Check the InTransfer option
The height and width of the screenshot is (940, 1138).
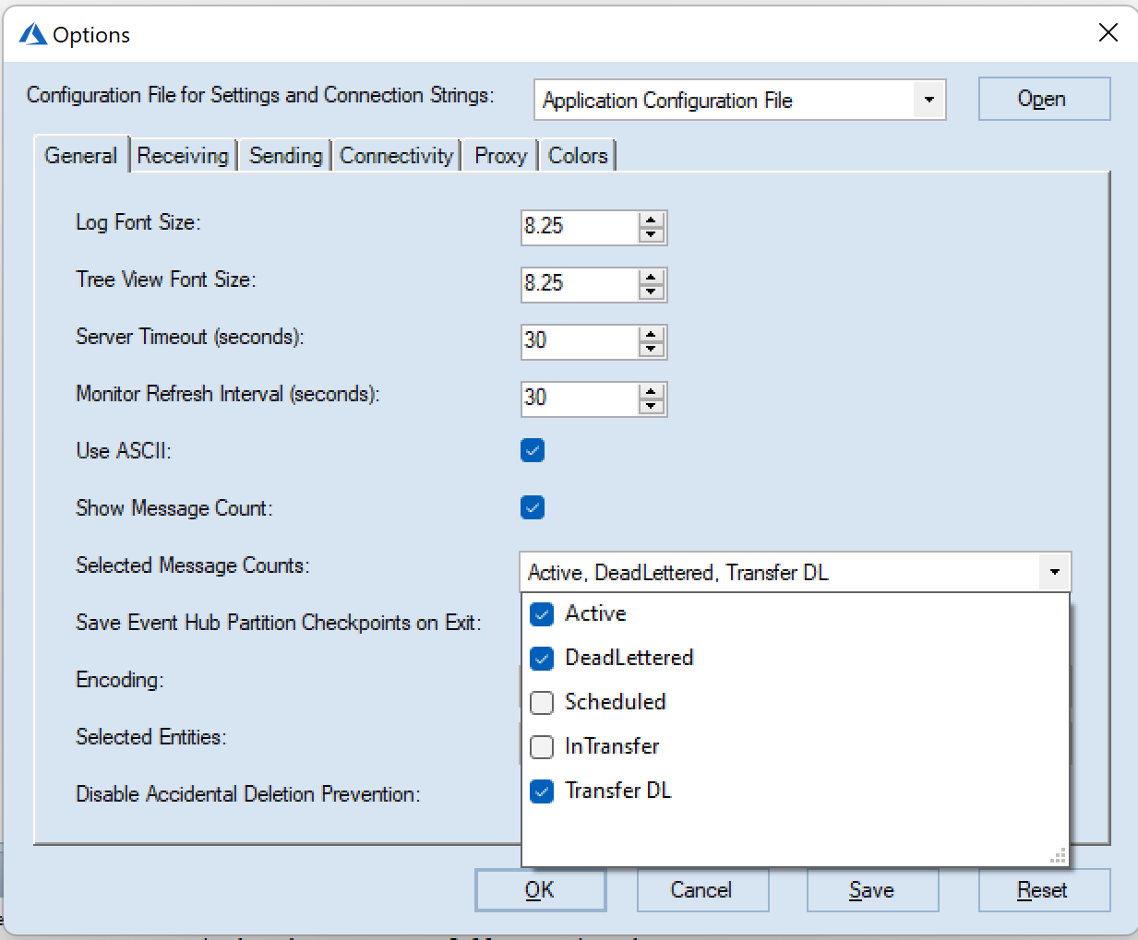pos(542,746)
